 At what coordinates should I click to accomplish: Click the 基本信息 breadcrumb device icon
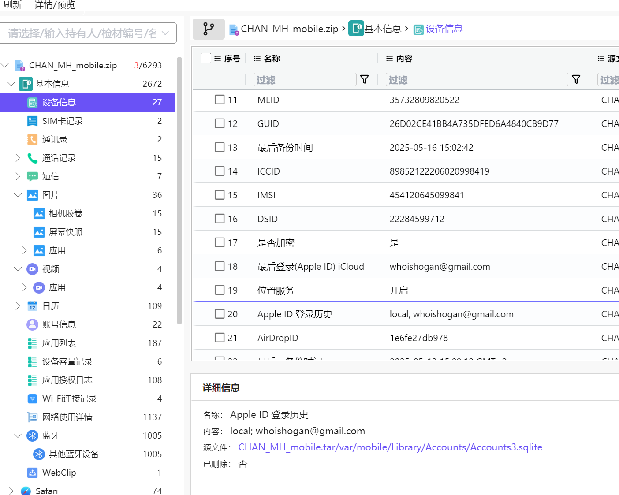(356, 29)
